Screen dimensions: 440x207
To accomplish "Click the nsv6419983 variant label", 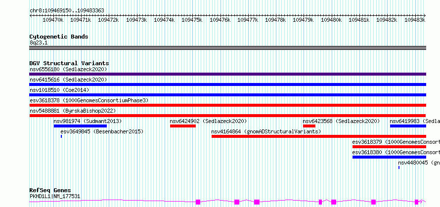I will pos(415,121).
